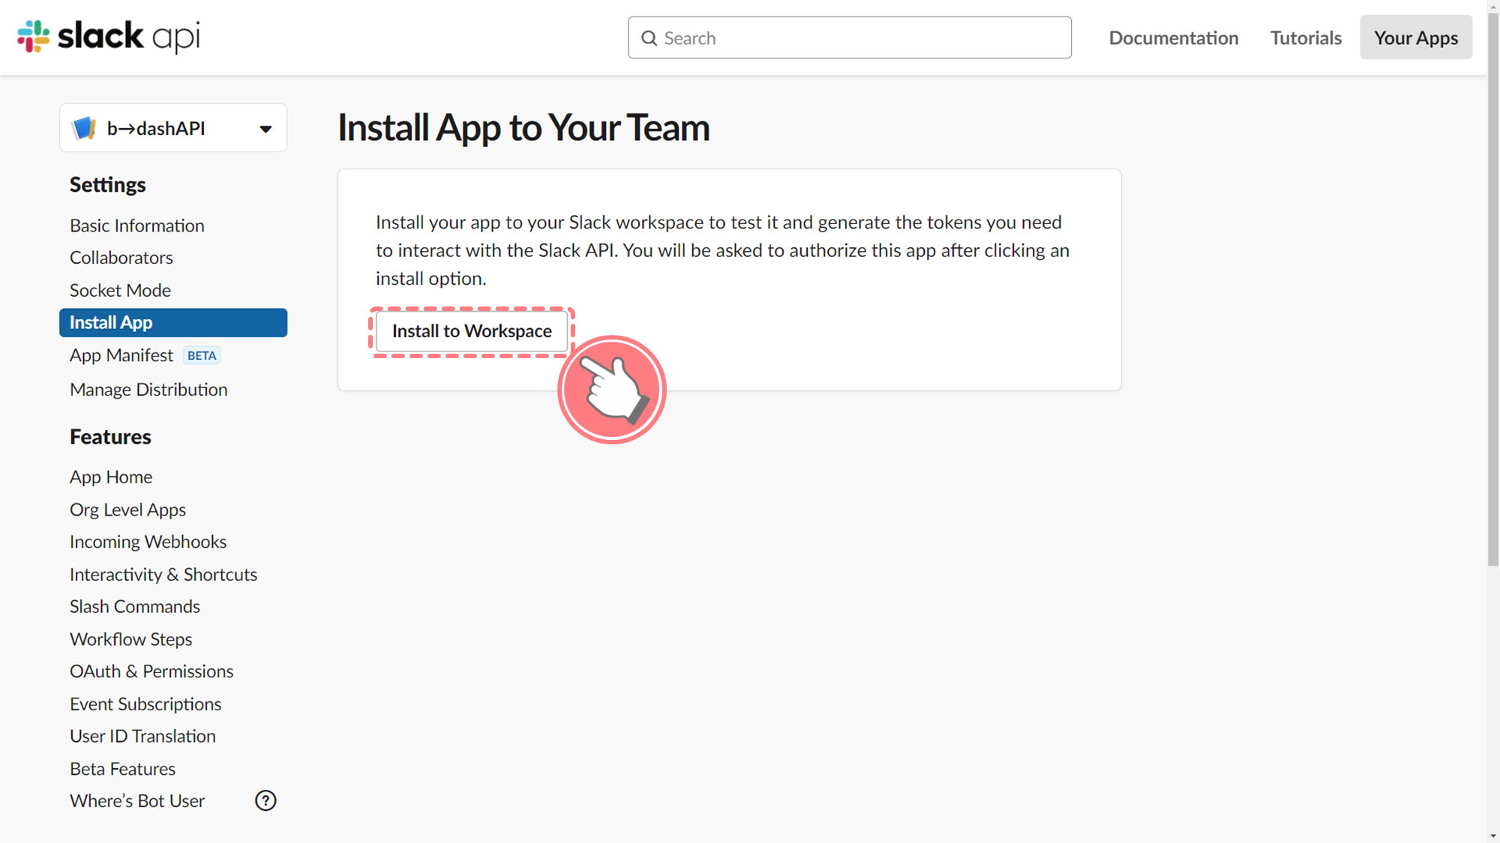Open OAuth & Permissions
1500x843 pixels.
pos(151,671)
